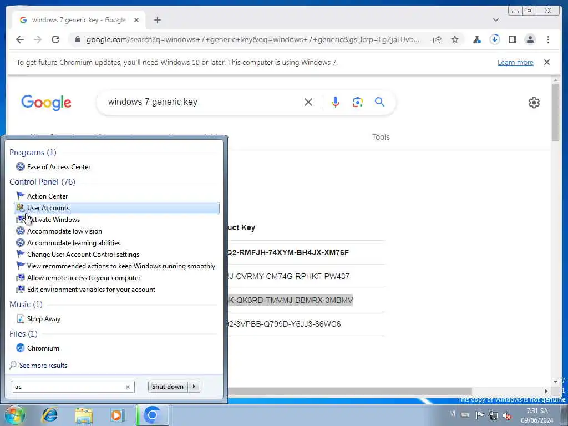
Task: Go back using browser back arrow
Action: click(20, 39)
